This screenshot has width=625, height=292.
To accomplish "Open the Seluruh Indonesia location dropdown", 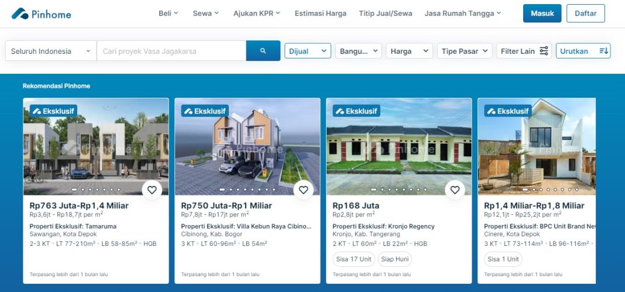I will [51, 50].
